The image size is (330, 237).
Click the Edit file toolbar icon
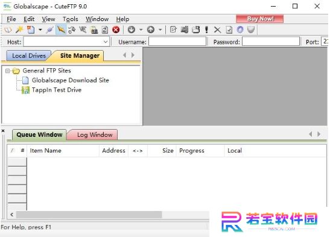(x=173, y=30)
